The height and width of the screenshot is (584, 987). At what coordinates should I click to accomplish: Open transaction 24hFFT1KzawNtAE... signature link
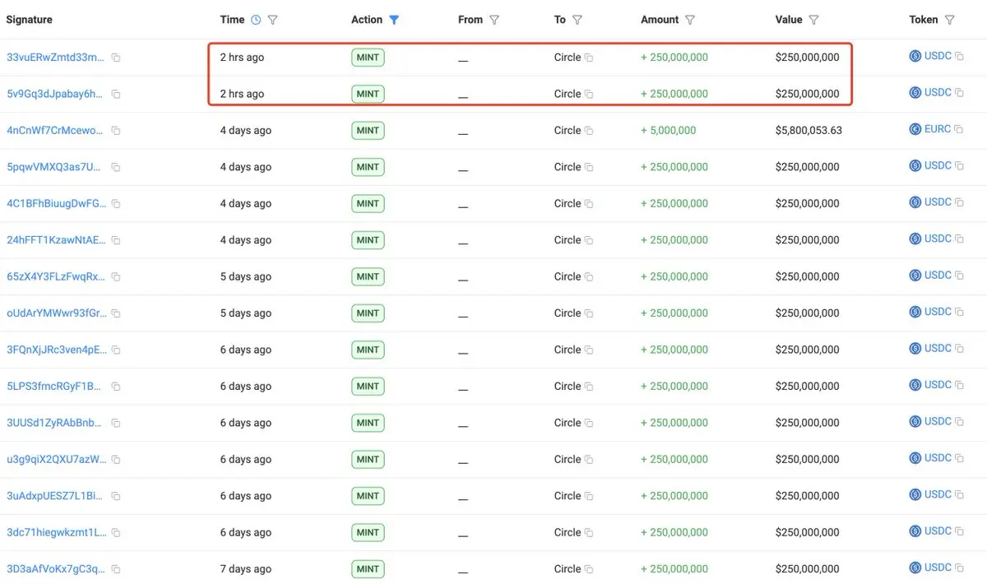click(x=56, y=240)
